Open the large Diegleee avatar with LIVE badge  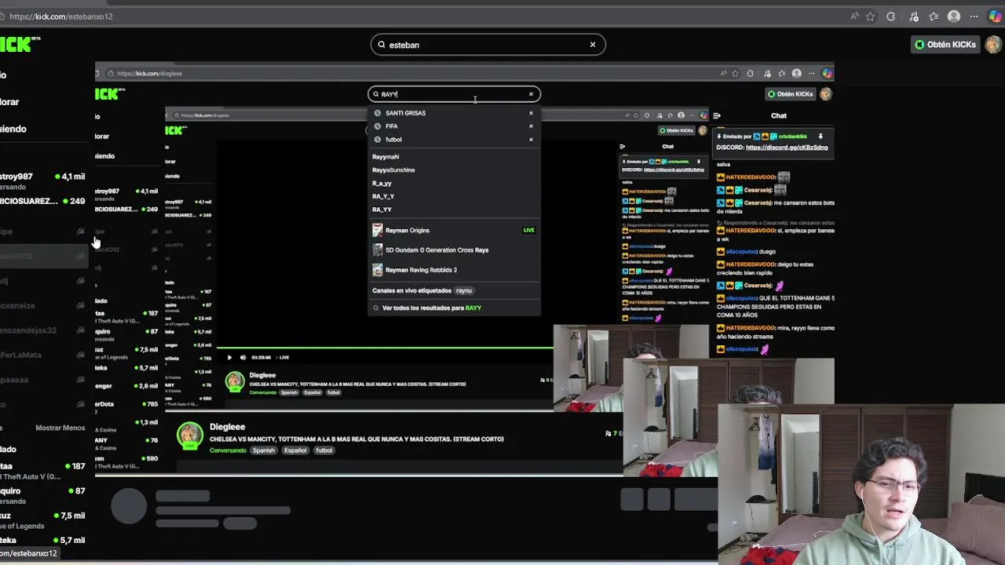[189, 436]
